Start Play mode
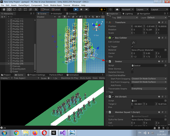This screenshot has height=136, width=170. 76,10
